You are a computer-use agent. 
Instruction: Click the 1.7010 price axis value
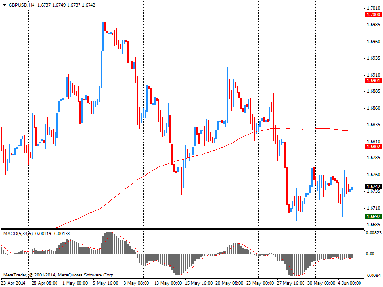[373, 8]
